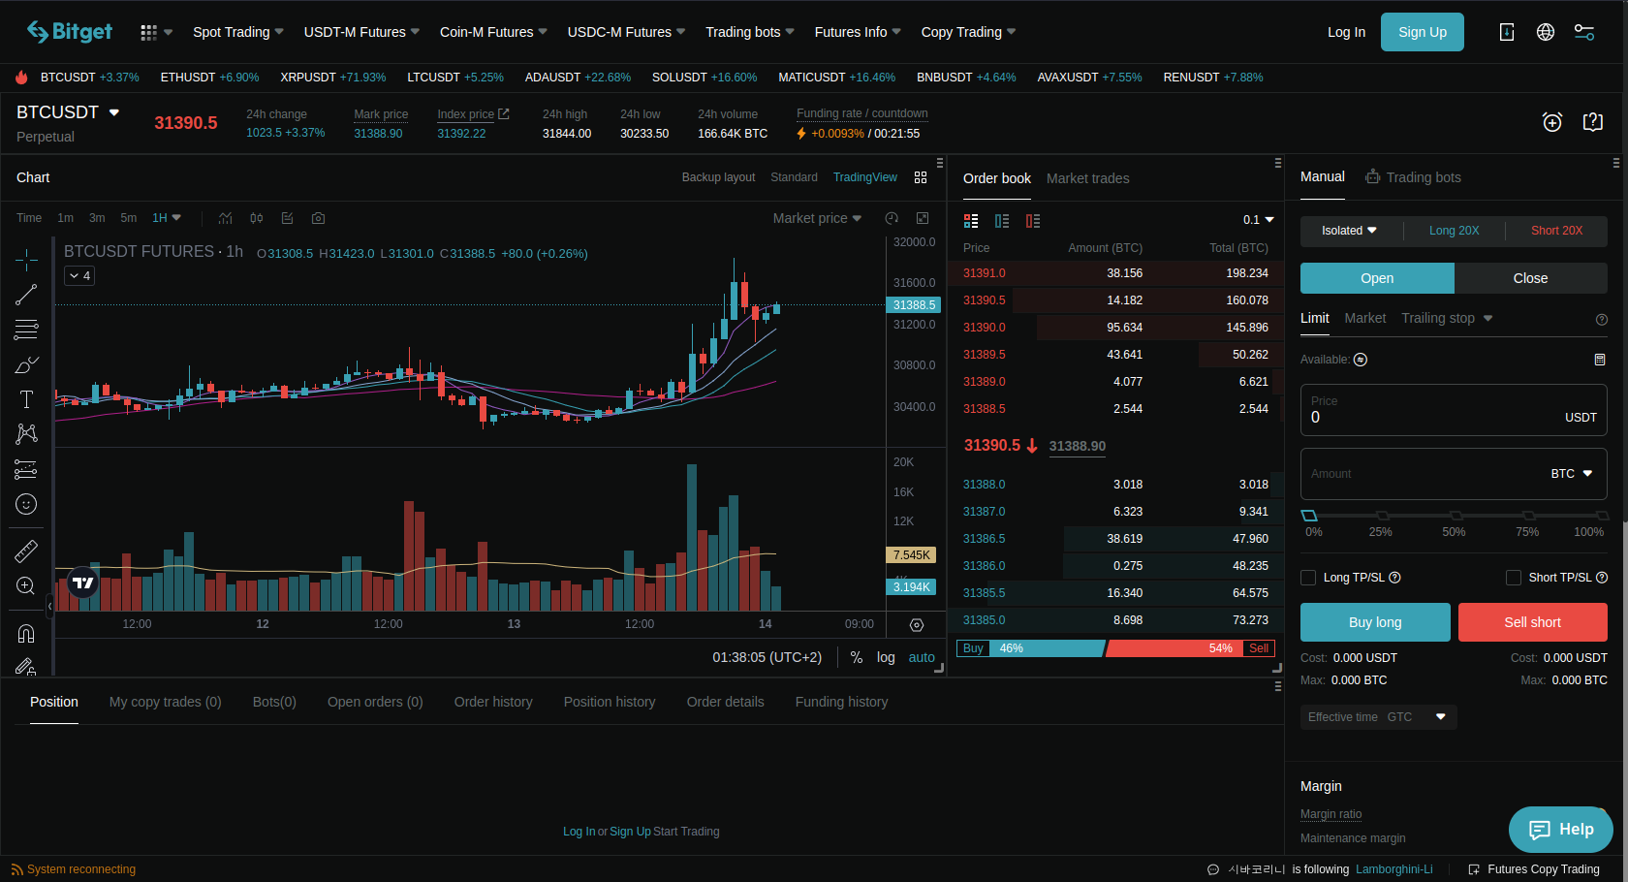Open the Effective time GTC dropdown
Viewport: 1628px width, 882px height.
coord(1378,717)
